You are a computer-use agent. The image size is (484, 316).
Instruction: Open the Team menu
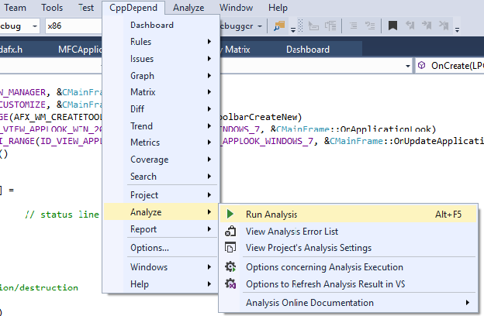15,8
